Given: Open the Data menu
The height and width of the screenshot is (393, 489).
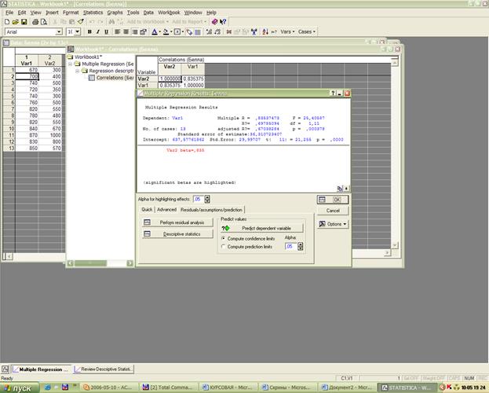Looking at the screenshot, I should [148, 13].
